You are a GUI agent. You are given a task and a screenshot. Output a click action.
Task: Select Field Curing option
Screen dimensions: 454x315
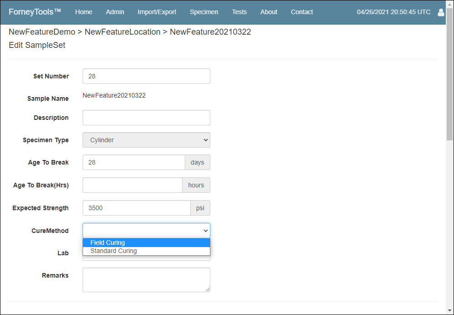click(146, 243)
